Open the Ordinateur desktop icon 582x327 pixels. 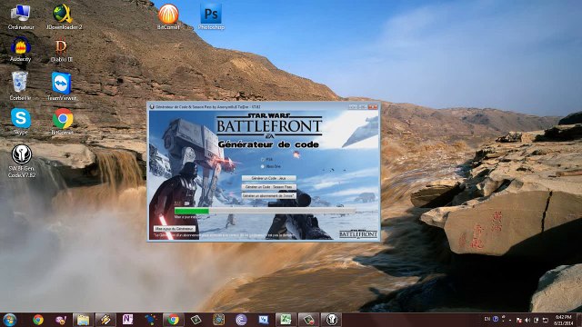pyautogui.click(x=21, y=17)
